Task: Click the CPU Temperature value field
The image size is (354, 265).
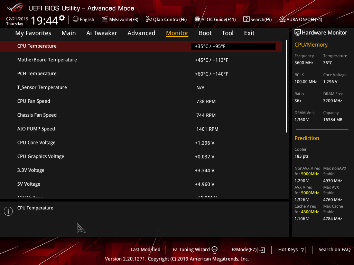Action: click(233, 47)
